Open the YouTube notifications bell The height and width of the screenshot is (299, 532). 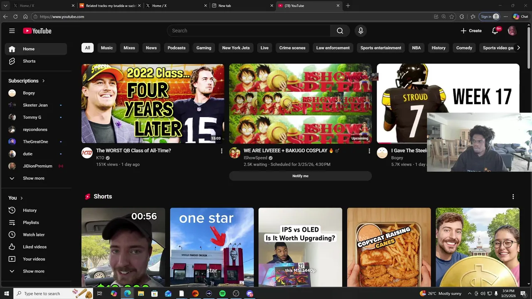pyautogui.click(x=495, y=31)
